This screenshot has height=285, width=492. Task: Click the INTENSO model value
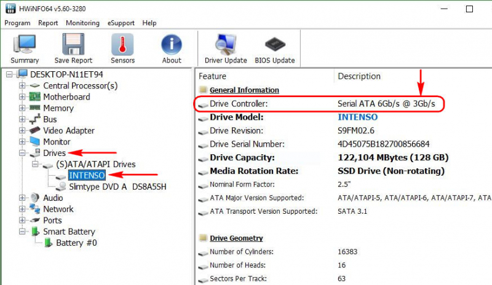357,117
